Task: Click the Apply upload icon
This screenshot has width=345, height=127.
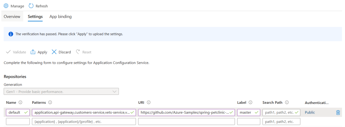Action: tap(33, 52)
